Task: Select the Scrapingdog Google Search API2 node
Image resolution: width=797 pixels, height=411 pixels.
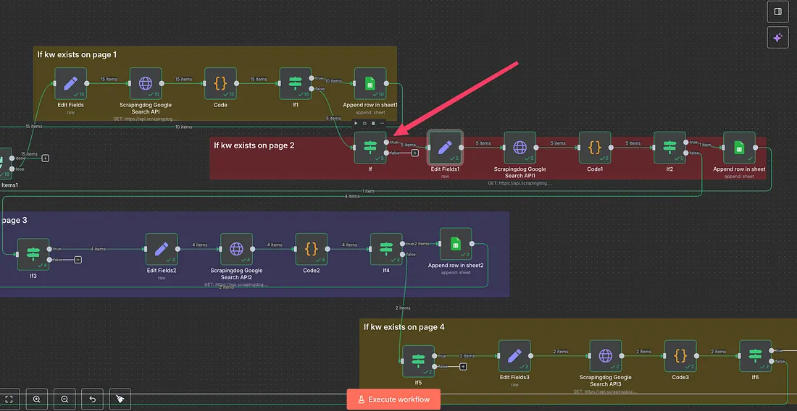Action: point(236,249)
